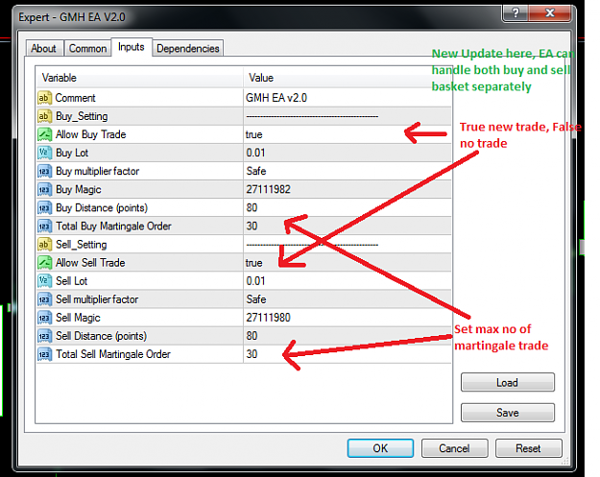Switch to the Common tab
The image size is (600, 477).
pos(87,49)
